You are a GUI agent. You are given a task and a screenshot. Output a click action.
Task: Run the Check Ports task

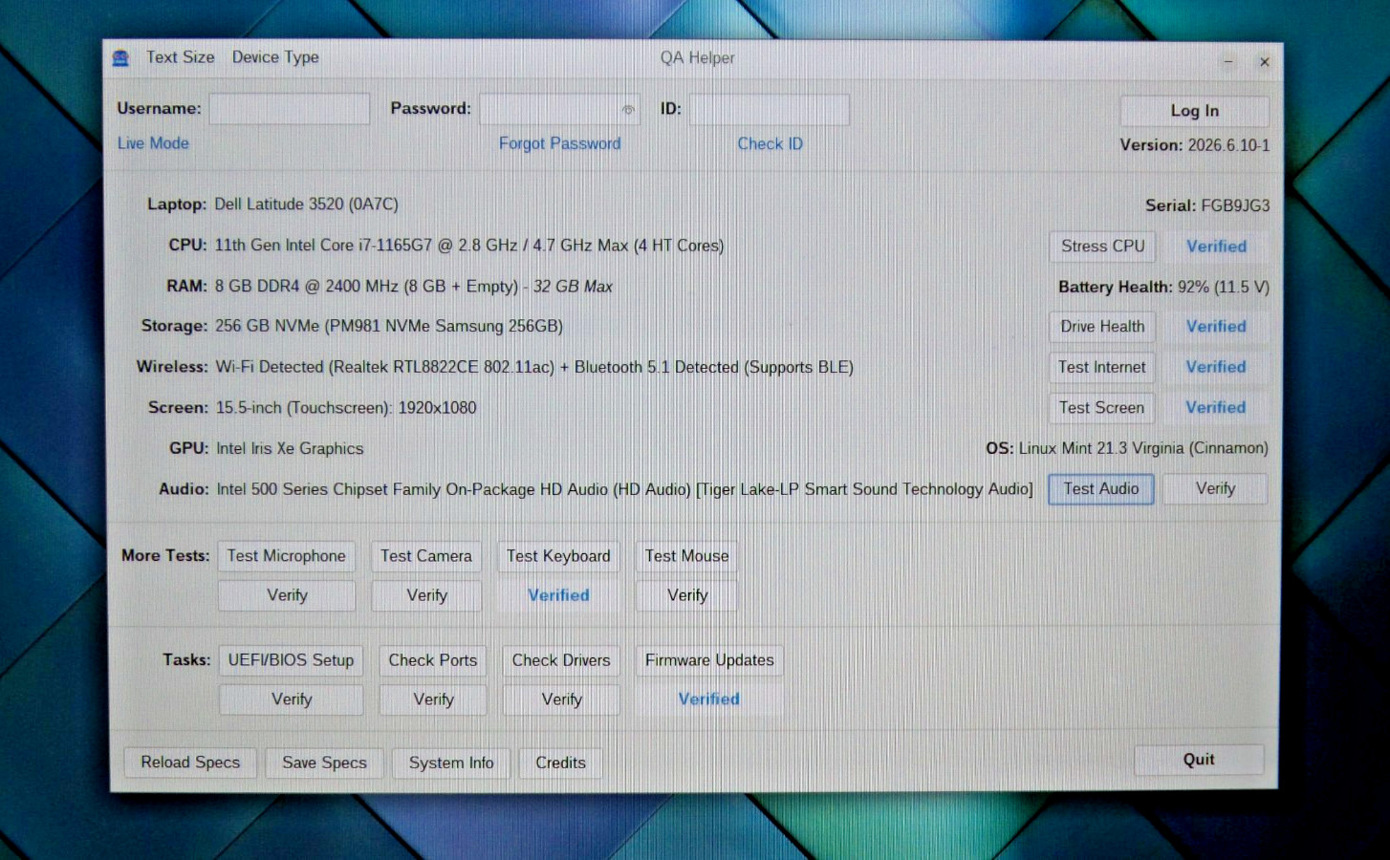pos(432,660)
